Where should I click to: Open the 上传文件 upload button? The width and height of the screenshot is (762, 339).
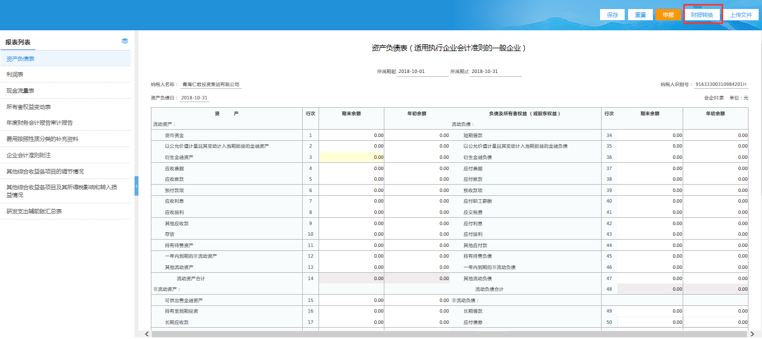click(x=741, y=15)
